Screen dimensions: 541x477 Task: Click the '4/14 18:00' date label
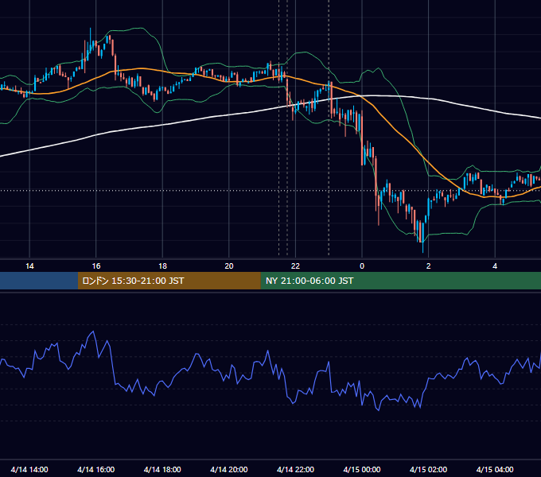pos(162,469)
